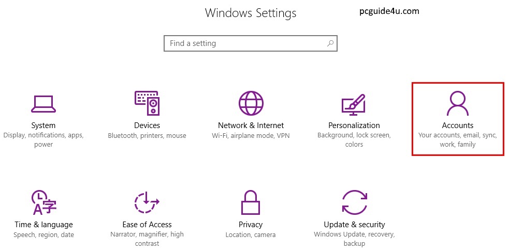
Task: Open the Time & language clock icon
Action: pyautogui.click(x=43, y=202)
